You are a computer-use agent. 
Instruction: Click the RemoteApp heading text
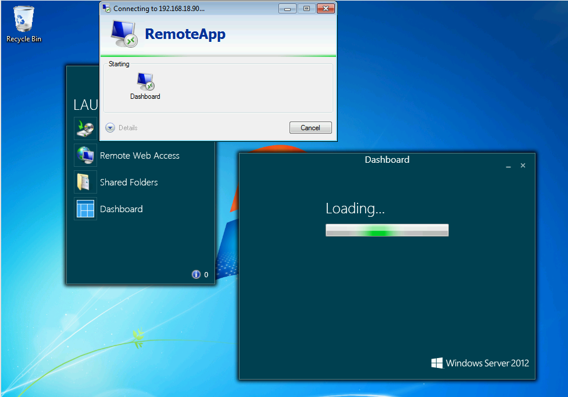[x=185, y=34]
